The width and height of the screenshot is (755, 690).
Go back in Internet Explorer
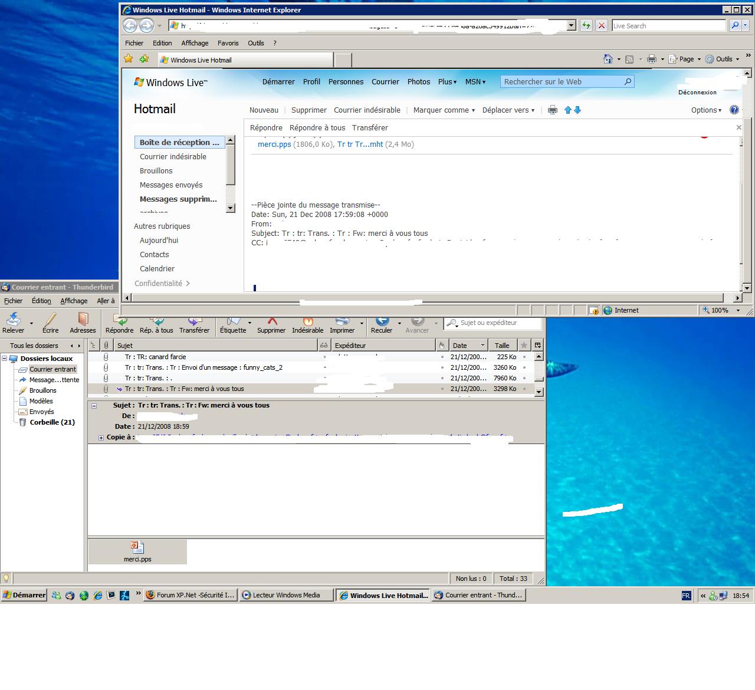point(130,25)
